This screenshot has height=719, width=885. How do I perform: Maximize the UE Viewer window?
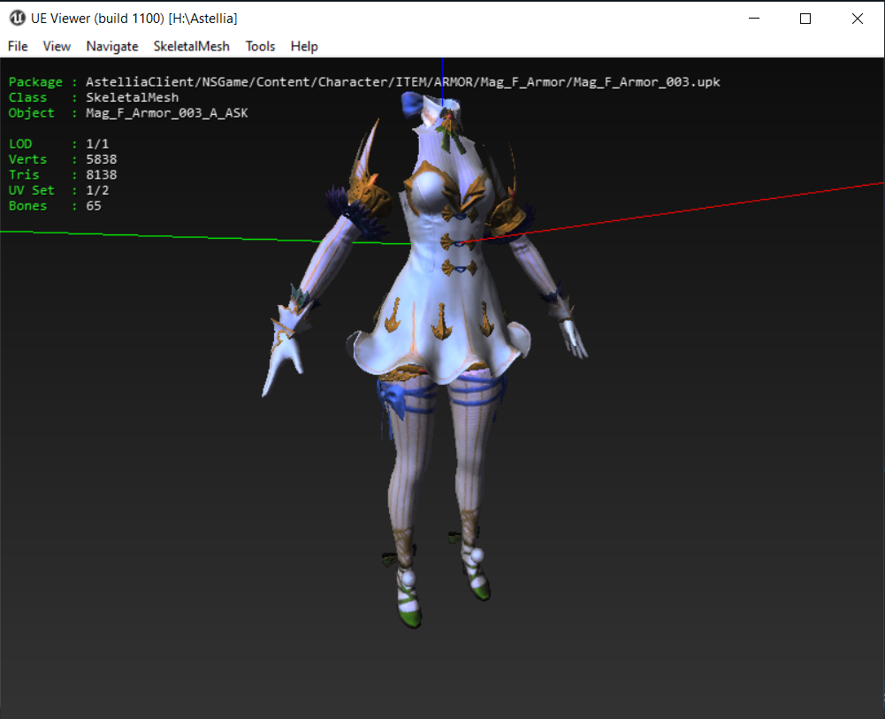tap(805, 18)
